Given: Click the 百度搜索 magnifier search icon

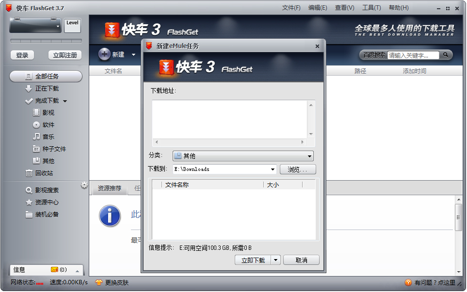Looking at the screenshot, I should click(x=446, y=55).
